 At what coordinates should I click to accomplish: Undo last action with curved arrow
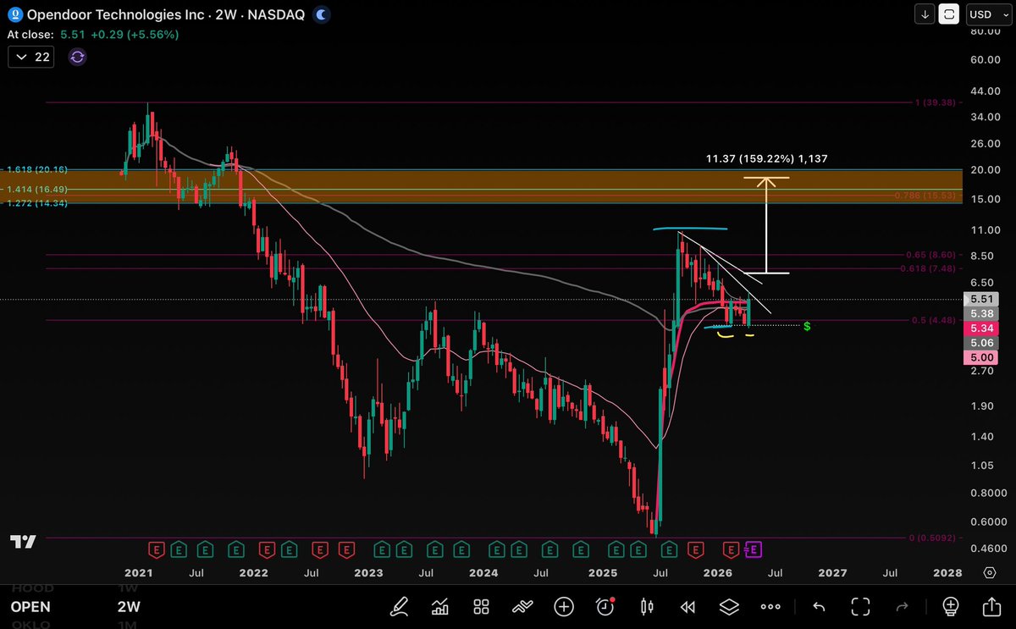(x=819, y=606)
